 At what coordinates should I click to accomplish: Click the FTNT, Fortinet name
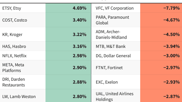[109, 68]
